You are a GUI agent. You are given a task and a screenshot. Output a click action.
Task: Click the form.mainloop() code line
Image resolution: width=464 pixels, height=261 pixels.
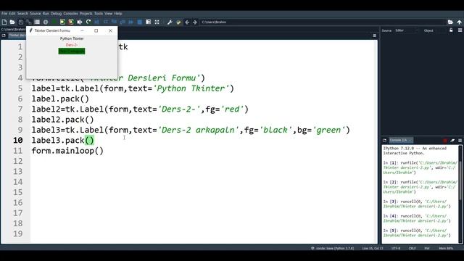67,151
